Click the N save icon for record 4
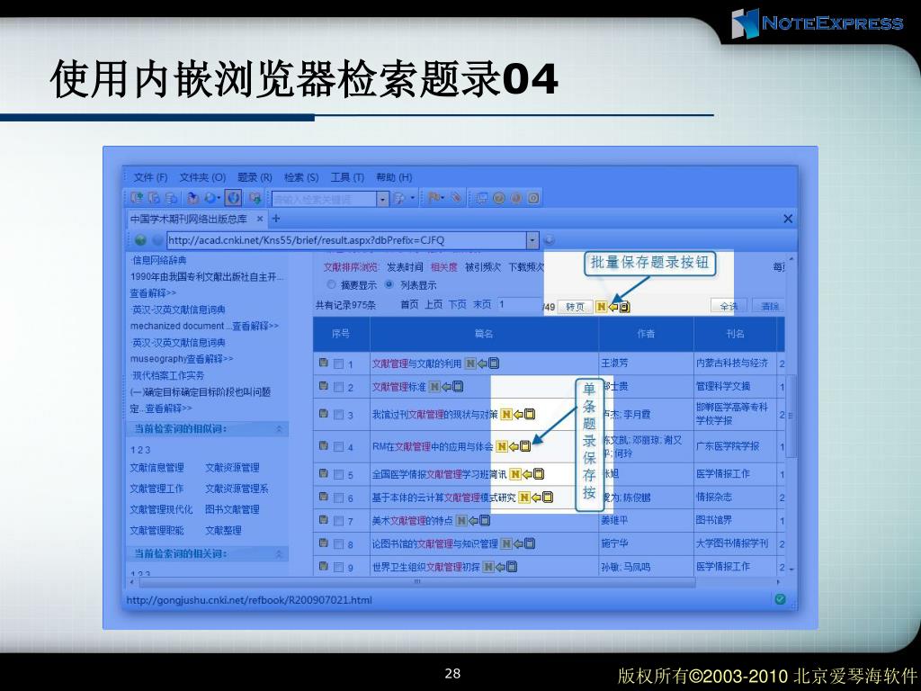 (x=502, y=446)
